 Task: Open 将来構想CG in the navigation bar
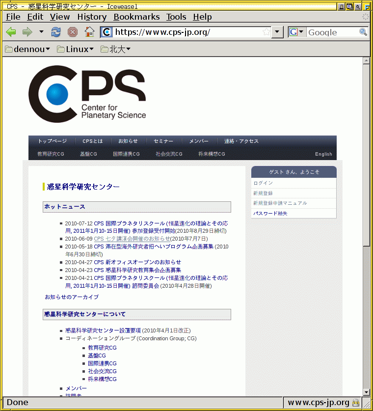pyautogui.click(x=212, y=154)
